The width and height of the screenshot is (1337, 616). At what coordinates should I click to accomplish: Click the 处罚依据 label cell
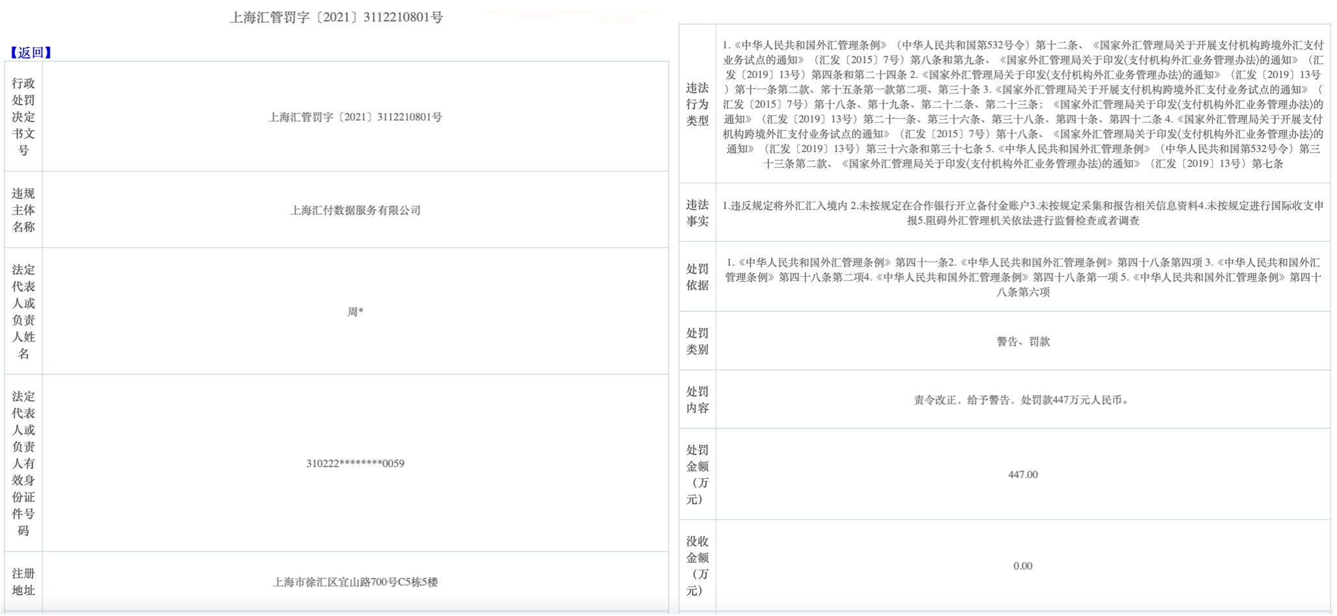697,277
